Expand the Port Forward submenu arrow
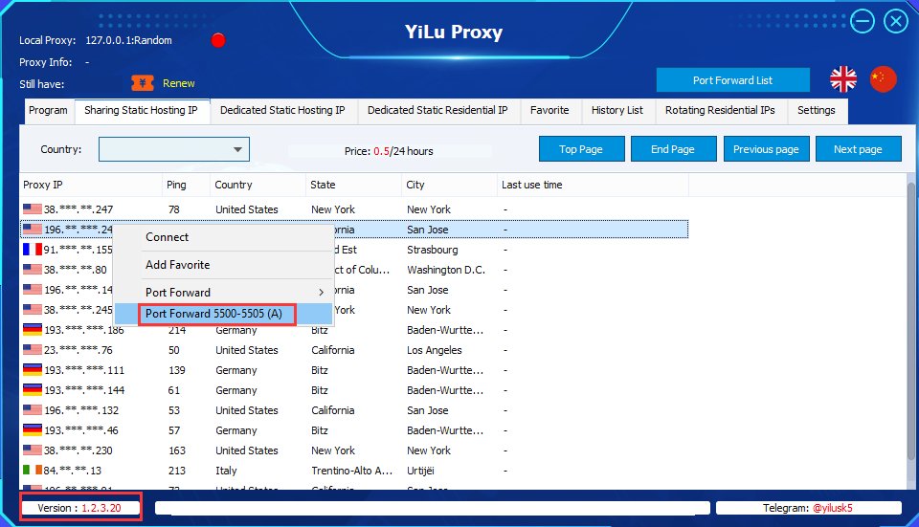Screen dimensions: 919x527 click(322, 292)
